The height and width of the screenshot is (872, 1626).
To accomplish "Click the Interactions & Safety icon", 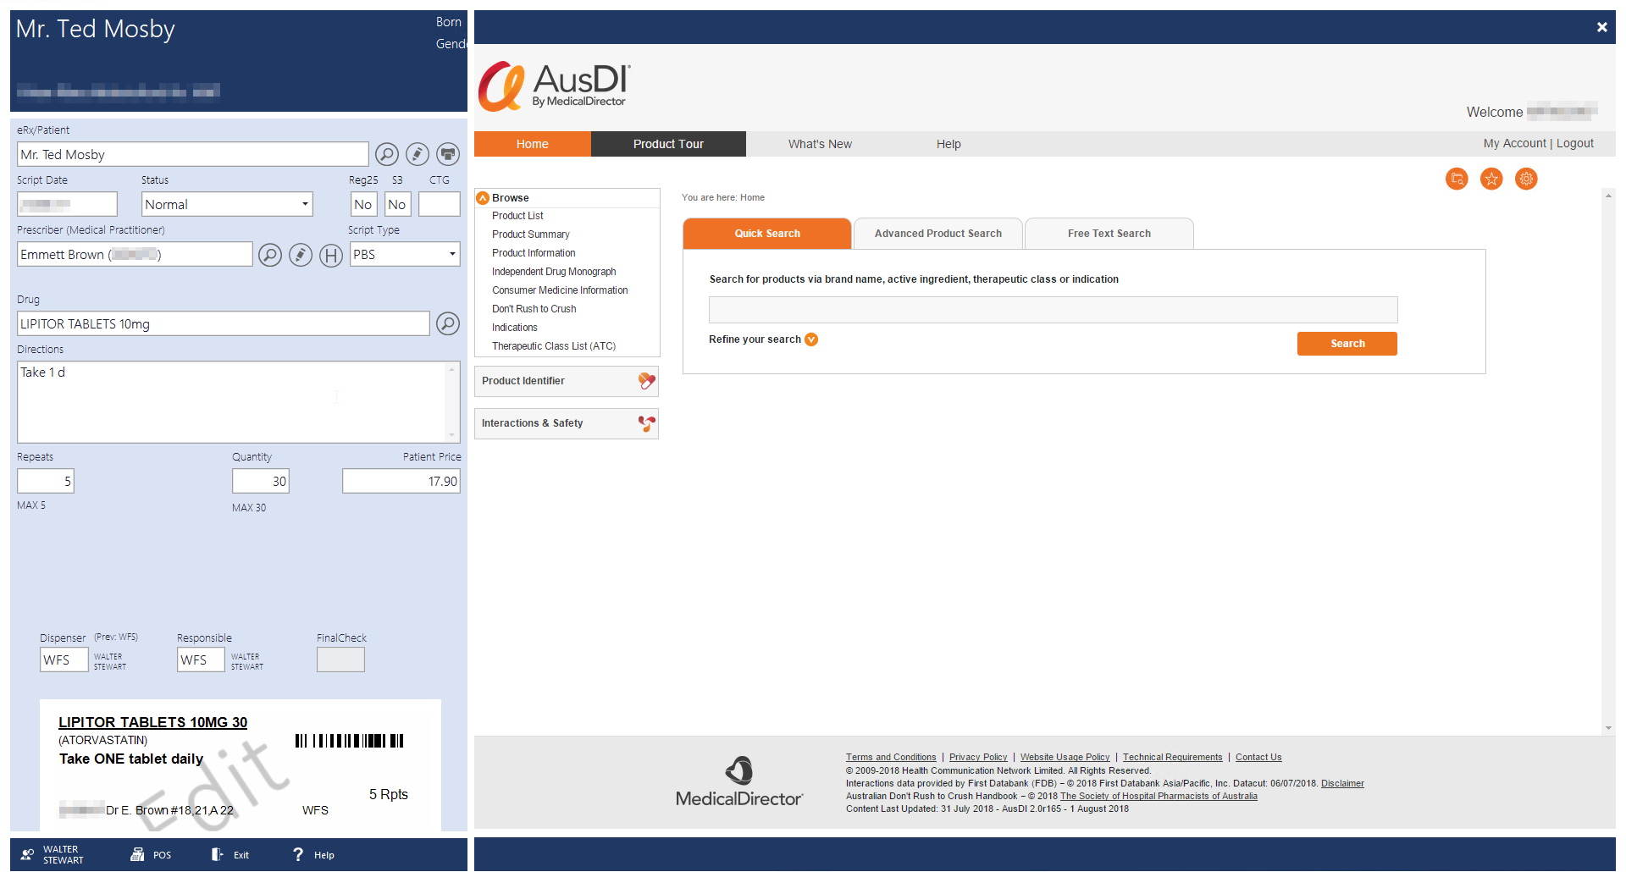I will (x=647, y=423).
